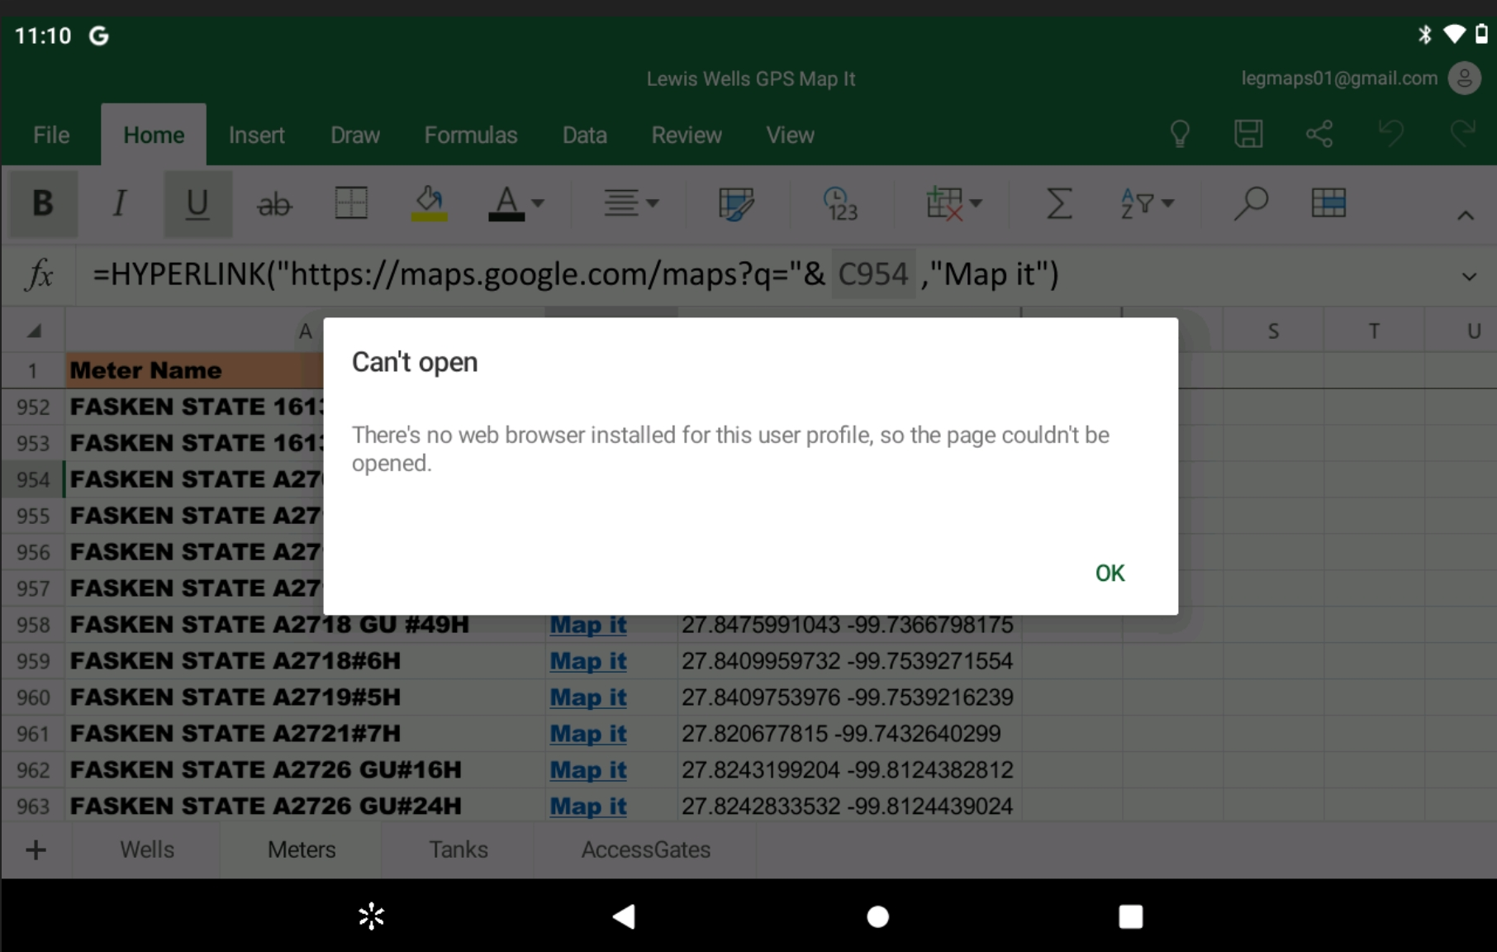Tap the navigation bar assistant star icon

pyautogui.click(x=372, y=916)
